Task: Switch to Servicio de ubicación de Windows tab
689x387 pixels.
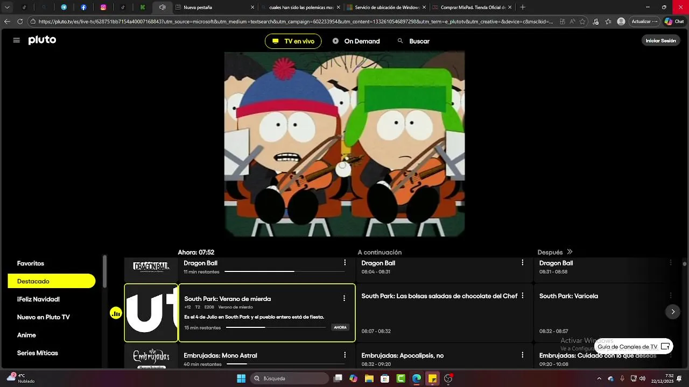Action: 386,8
